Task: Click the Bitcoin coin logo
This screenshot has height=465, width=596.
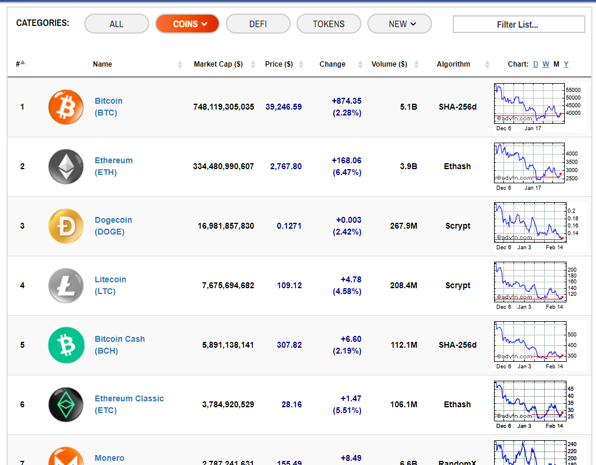Action: [66, 107]
